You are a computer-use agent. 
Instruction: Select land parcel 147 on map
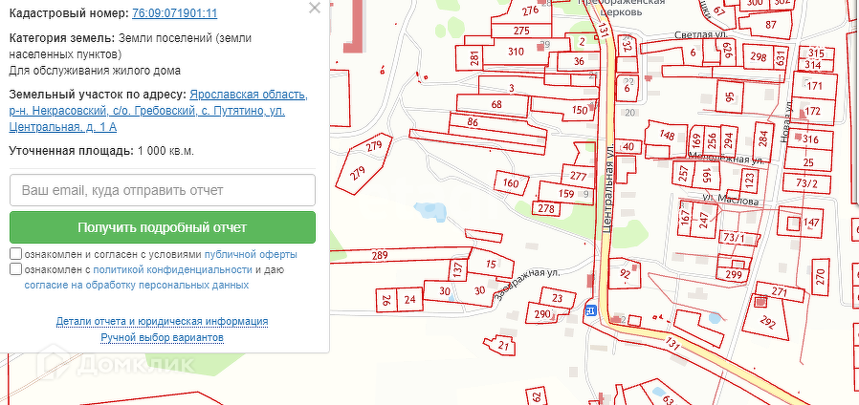[811, 223]
